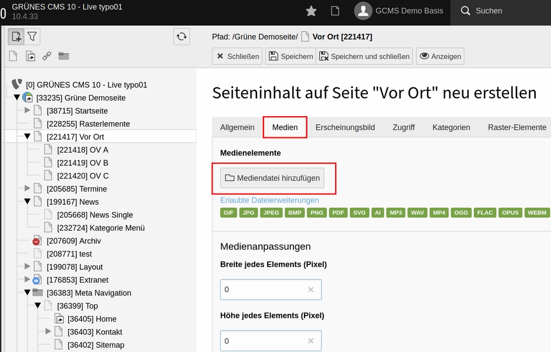Image resolution: width=551 pixels, height=352 pixels.
Task: Click Mediendatei hinzufügen button
Action: [x=272, y=178]
